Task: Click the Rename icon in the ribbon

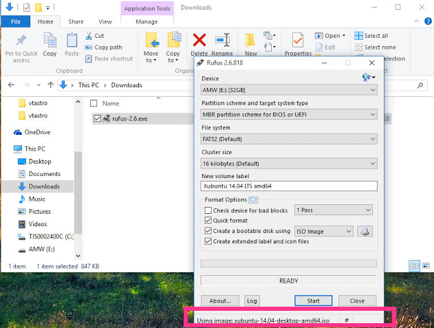Action: point(222,40)
